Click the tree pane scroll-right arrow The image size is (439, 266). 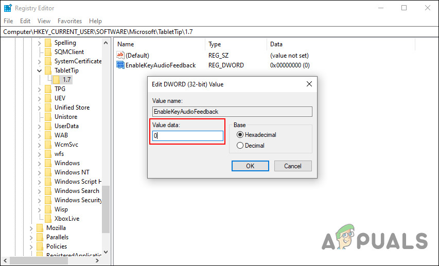pos(97,261)
